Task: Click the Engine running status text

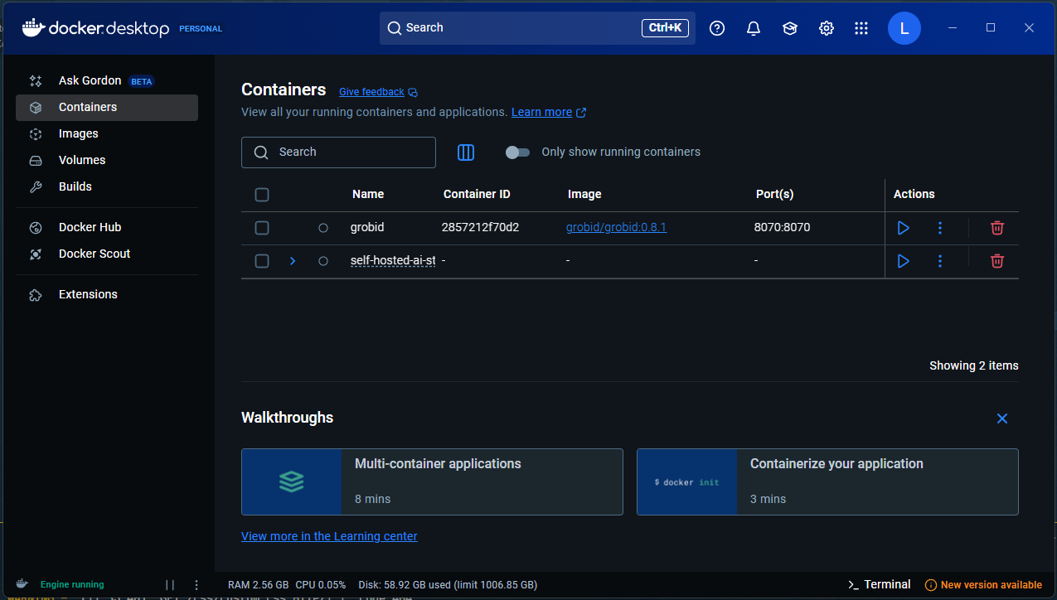Action: pyautogui.click(x=72, y=584)
